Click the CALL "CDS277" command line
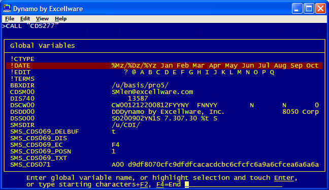The height and width of the screenshot is (190, 329). [30, 26]
